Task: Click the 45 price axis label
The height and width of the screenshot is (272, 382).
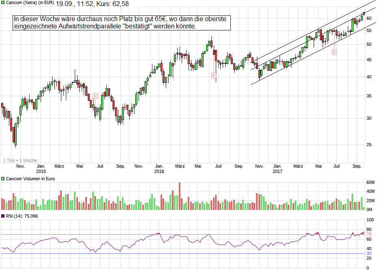Action: click(369, 60)
